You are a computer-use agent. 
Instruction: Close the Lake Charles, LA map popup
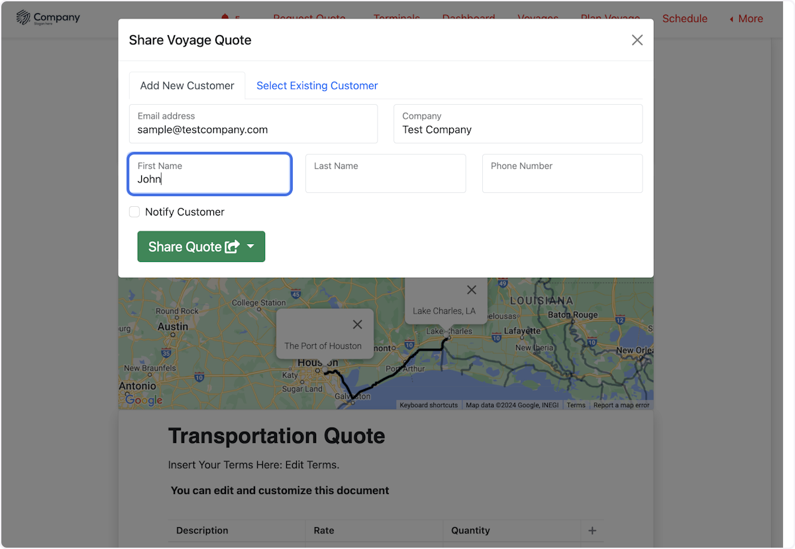(x=471, y=290)
